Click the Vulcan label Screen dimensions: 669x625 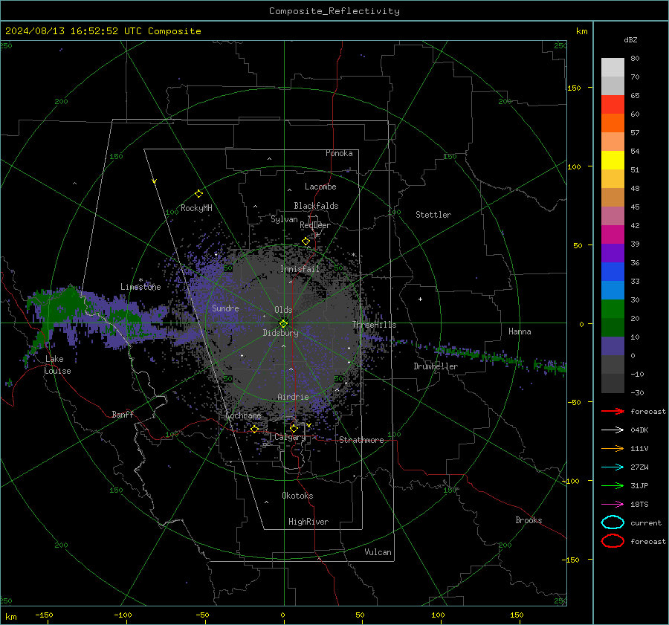click(378, 552)
